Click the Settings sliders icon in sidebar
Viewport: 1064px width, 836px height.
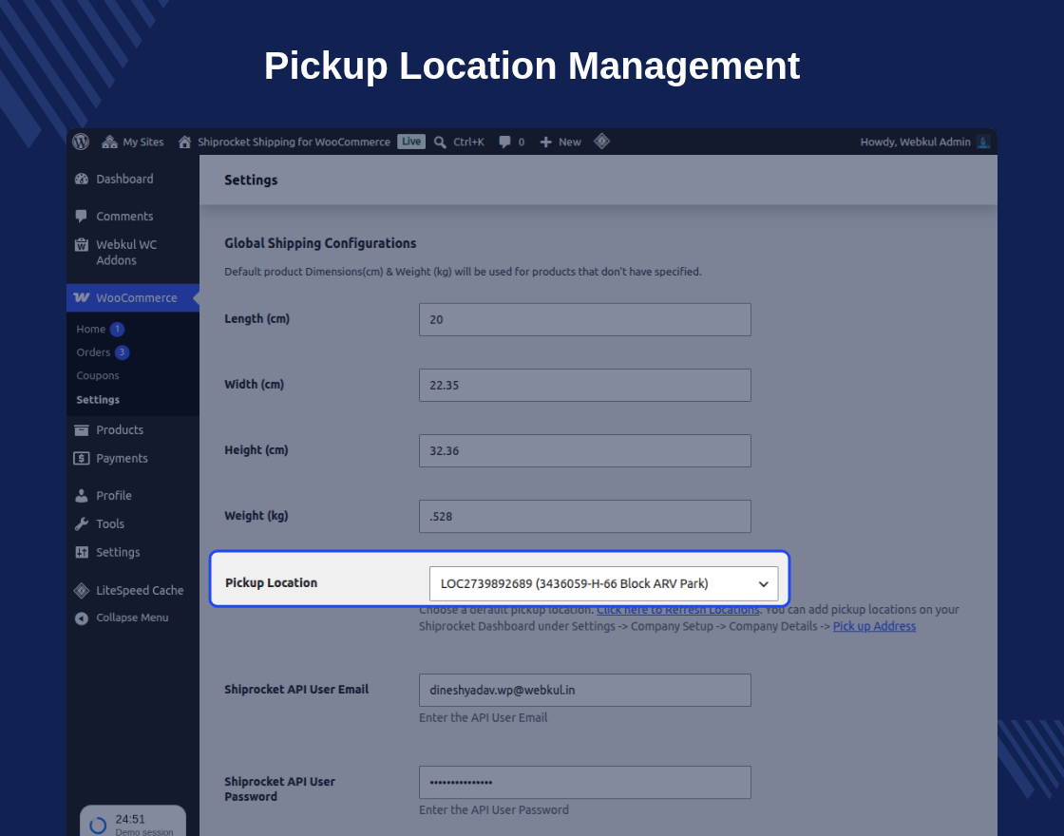(82, 552)
